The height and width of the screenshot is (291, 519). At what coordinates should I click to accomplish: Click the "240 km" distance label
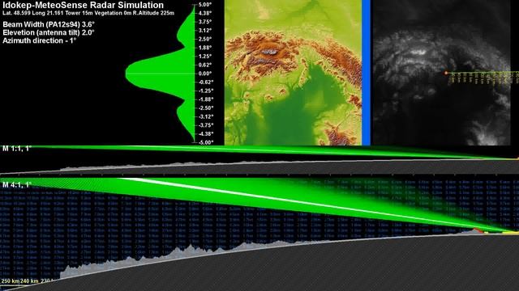(x=29, y=281)
